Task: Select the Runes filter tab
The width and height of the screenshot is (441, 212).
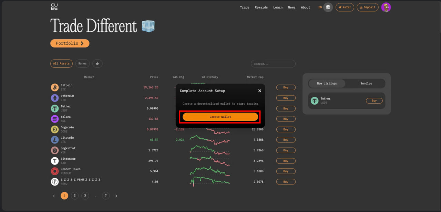Action: pyautogui.click(x=82, y=64)
